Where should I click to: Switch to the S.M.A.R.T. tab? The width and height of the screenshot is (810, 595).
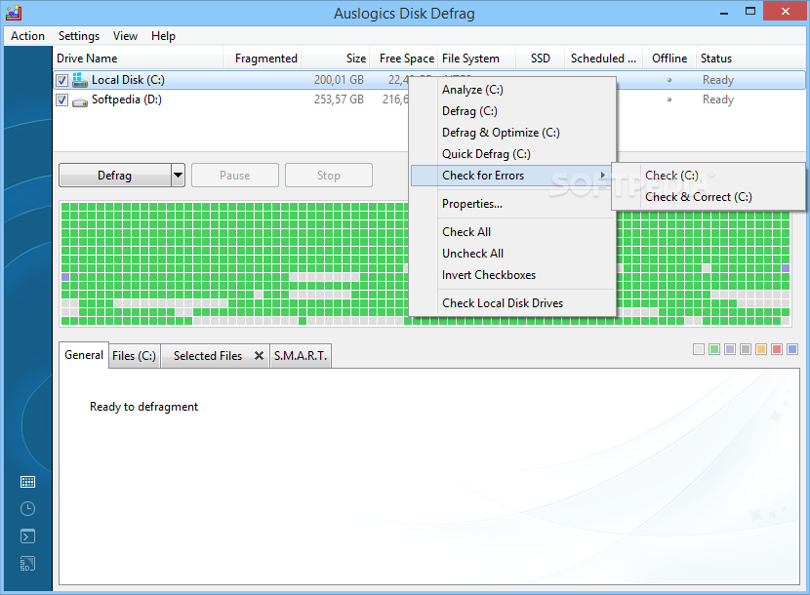point(301,356)
